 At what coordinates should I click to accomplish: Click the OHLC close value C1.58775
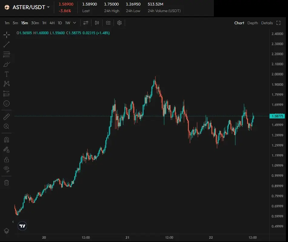click(x=74, y=33)
